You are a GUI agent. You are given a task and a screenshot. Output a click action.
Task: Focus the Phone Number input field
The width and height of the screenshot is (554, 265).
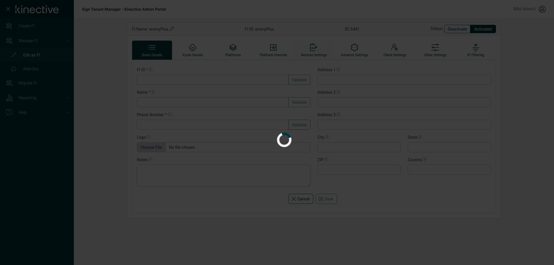point(213,125)
